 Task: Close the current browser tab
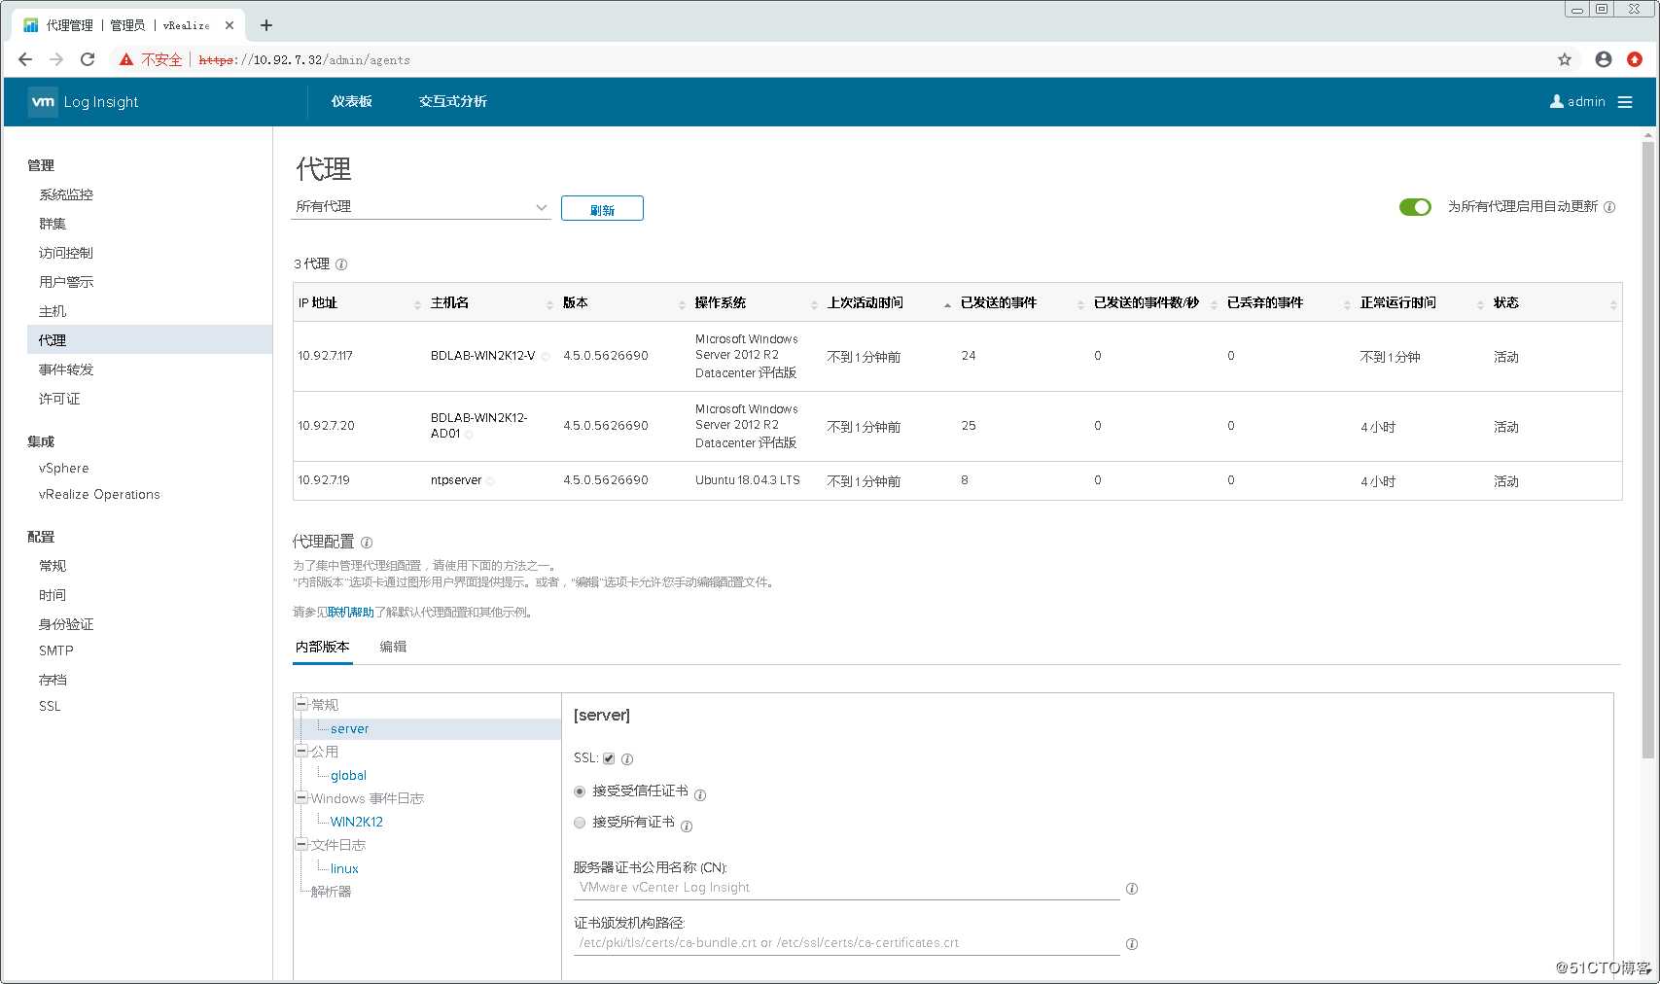(230, 25)
